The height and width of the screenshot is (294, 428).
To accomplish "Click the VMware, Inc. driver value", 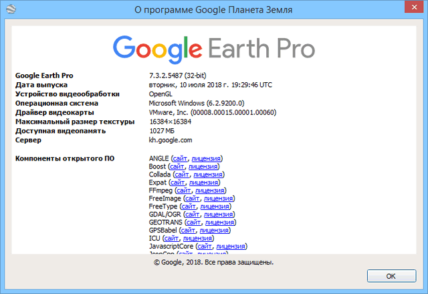I will (x=213, y=112).
